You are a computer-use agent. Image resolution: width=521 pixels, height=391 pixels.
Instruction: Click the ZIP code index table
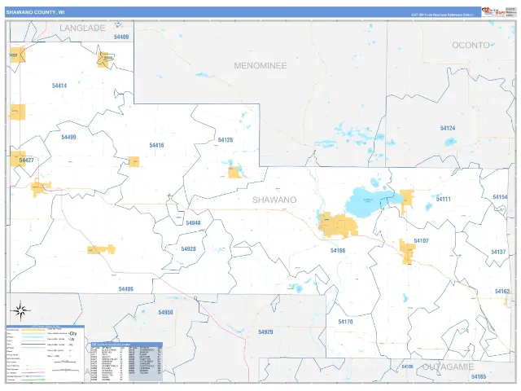pyautogui.click(x=127, y=362)
